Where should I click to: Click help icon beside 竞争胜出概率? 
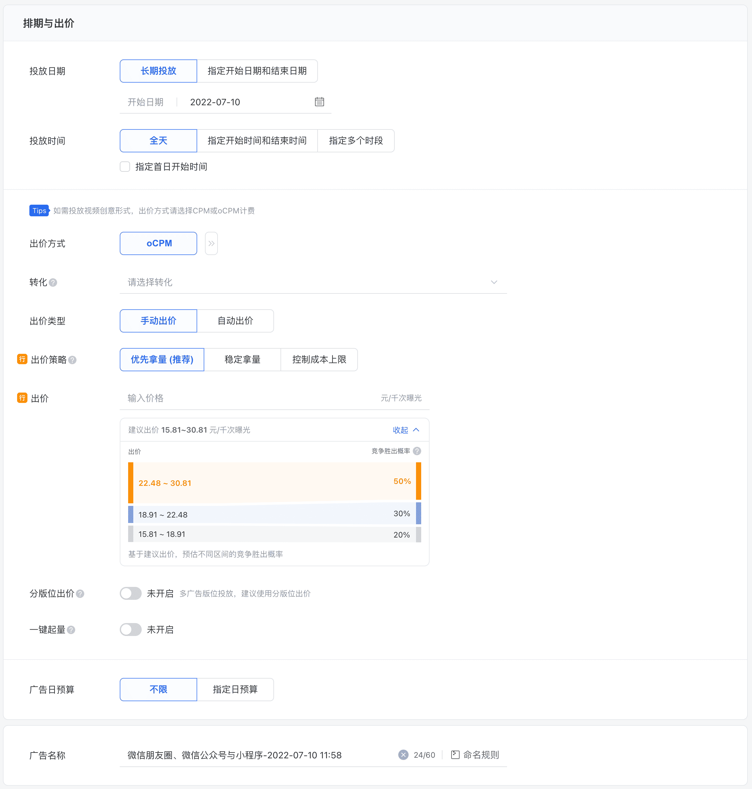click(x=417, y=451)
